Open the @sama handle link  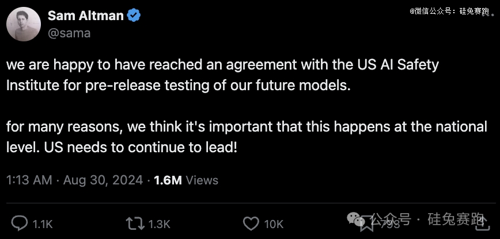coord(69,33)
